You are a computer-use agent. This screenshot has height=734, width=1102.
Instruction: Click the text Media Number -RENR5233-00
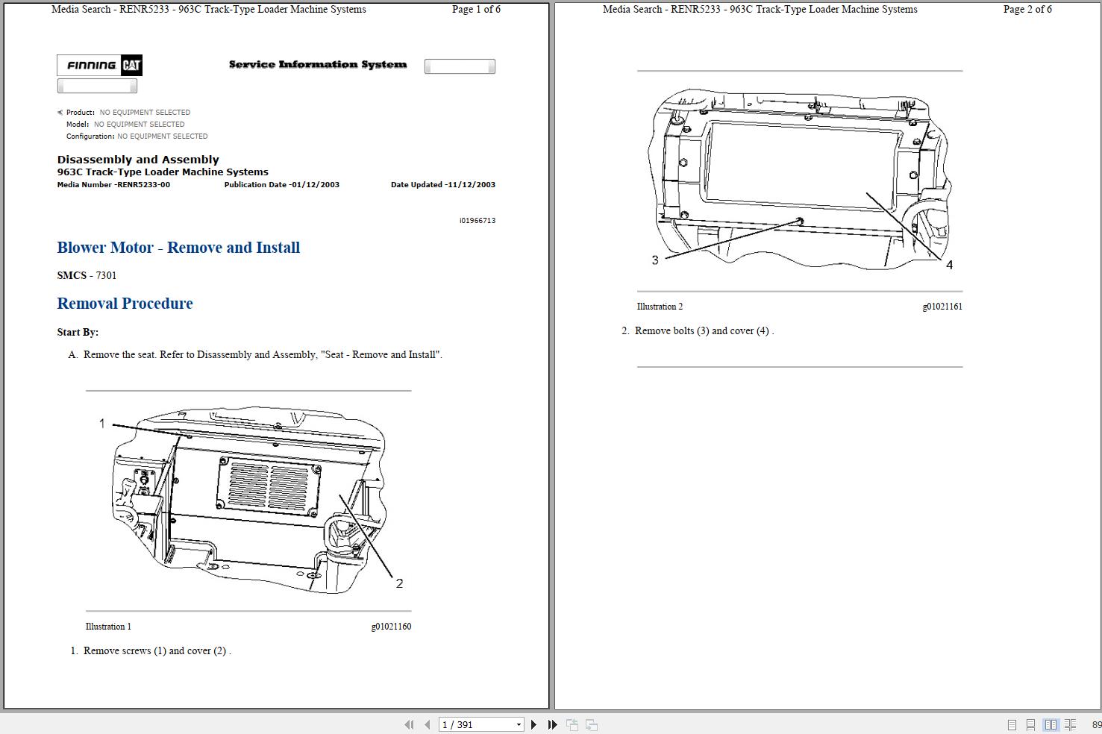[x=113, y=184]
